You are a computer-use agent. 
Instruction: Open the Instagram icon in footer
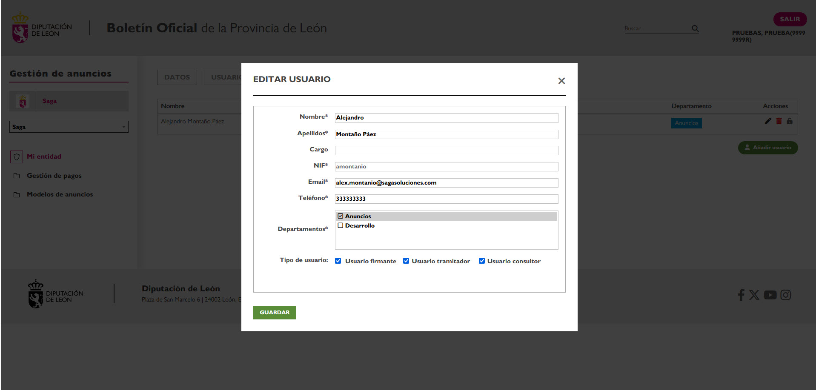[x=786, y=295]
